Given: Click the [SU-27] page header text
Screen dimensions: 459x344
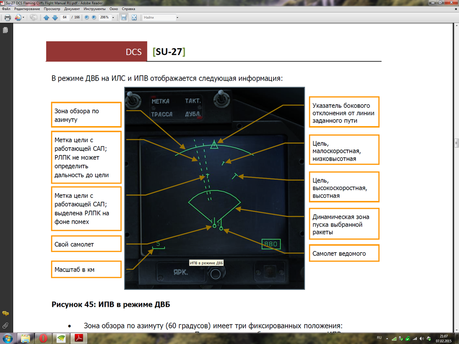Looking at the screenshot, I should pyautogui.click(x=169, y=52).
